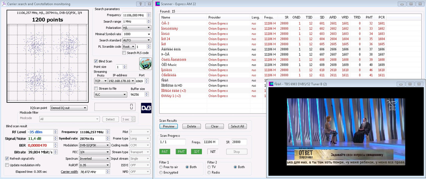Screen dimensions: 426x179
Task: Select Encrypted radio option
Action: pyautogui.click(x=161, y=172)
